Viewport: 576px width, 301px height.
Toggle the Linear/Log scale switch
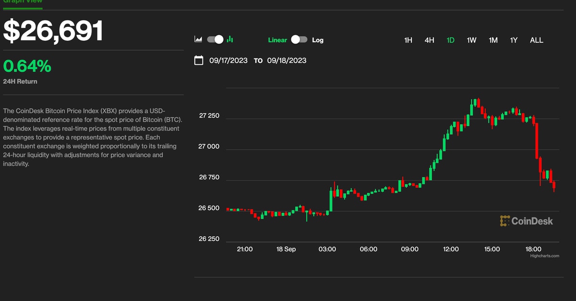coord(299,40)
